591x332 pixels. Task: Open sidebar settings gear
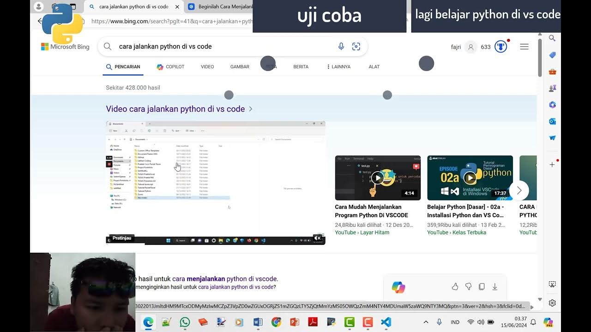(552, 303)
